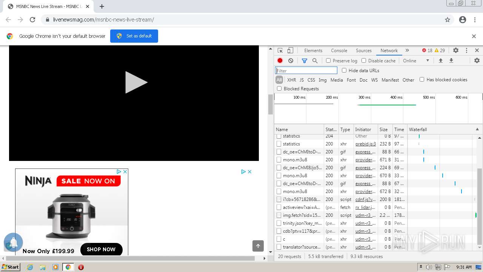Click the red record network log button

[280, 60]
